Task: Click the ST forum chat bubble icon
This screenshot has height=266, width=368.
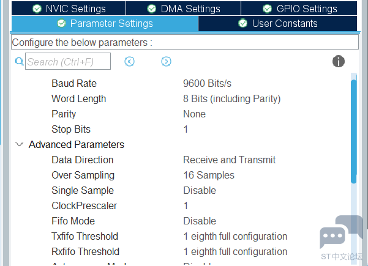Action: point(341,232)
